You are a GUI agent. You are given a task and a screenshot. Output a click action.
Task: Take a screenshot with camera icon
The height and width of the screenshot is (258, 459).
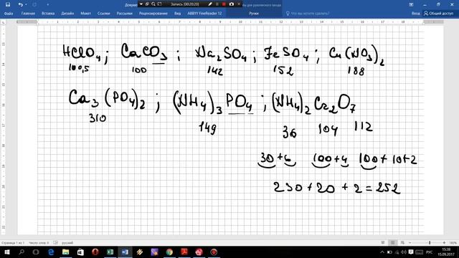[232, 4]
